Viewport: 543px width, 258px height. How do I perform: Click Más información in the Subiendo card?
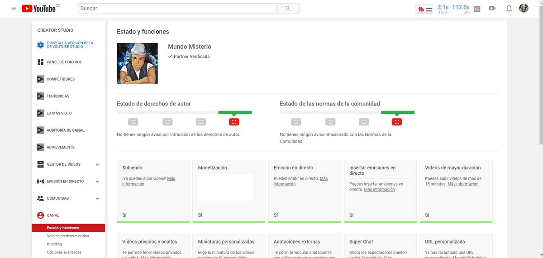pyautogui.click(x=148, y=181)
